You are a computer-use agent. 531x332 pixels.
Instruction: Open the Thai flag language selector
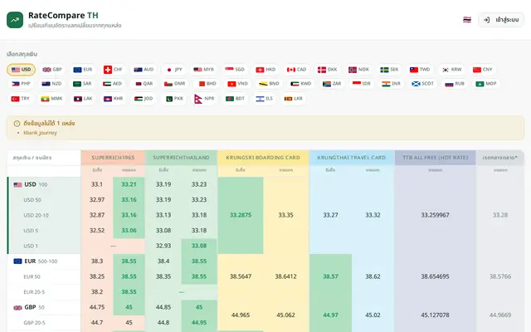pyautogui.click(x=467, y=20)
